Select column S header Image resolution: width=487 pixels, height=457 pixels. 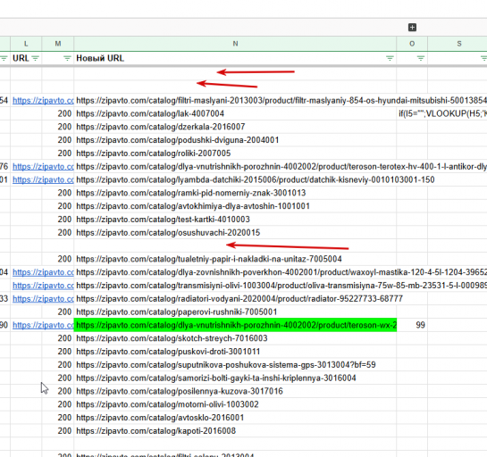[458, 44]
